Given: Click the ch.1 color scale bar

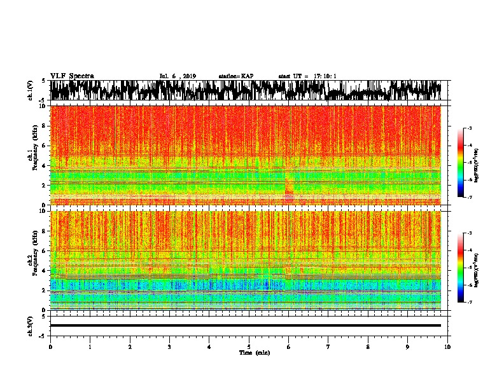Looking at the screenshot, I should (461, 163).
